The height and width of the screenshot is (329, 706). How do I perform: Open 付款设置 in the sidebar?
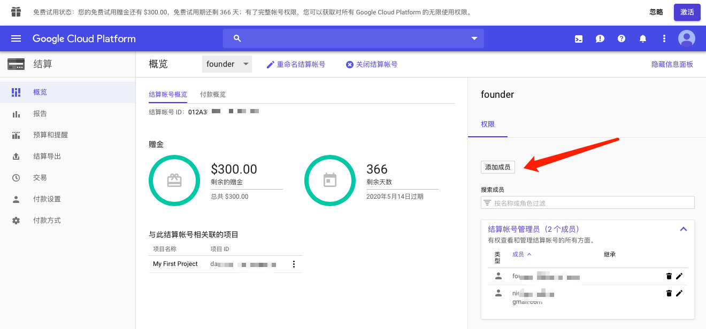pos(67,199)
